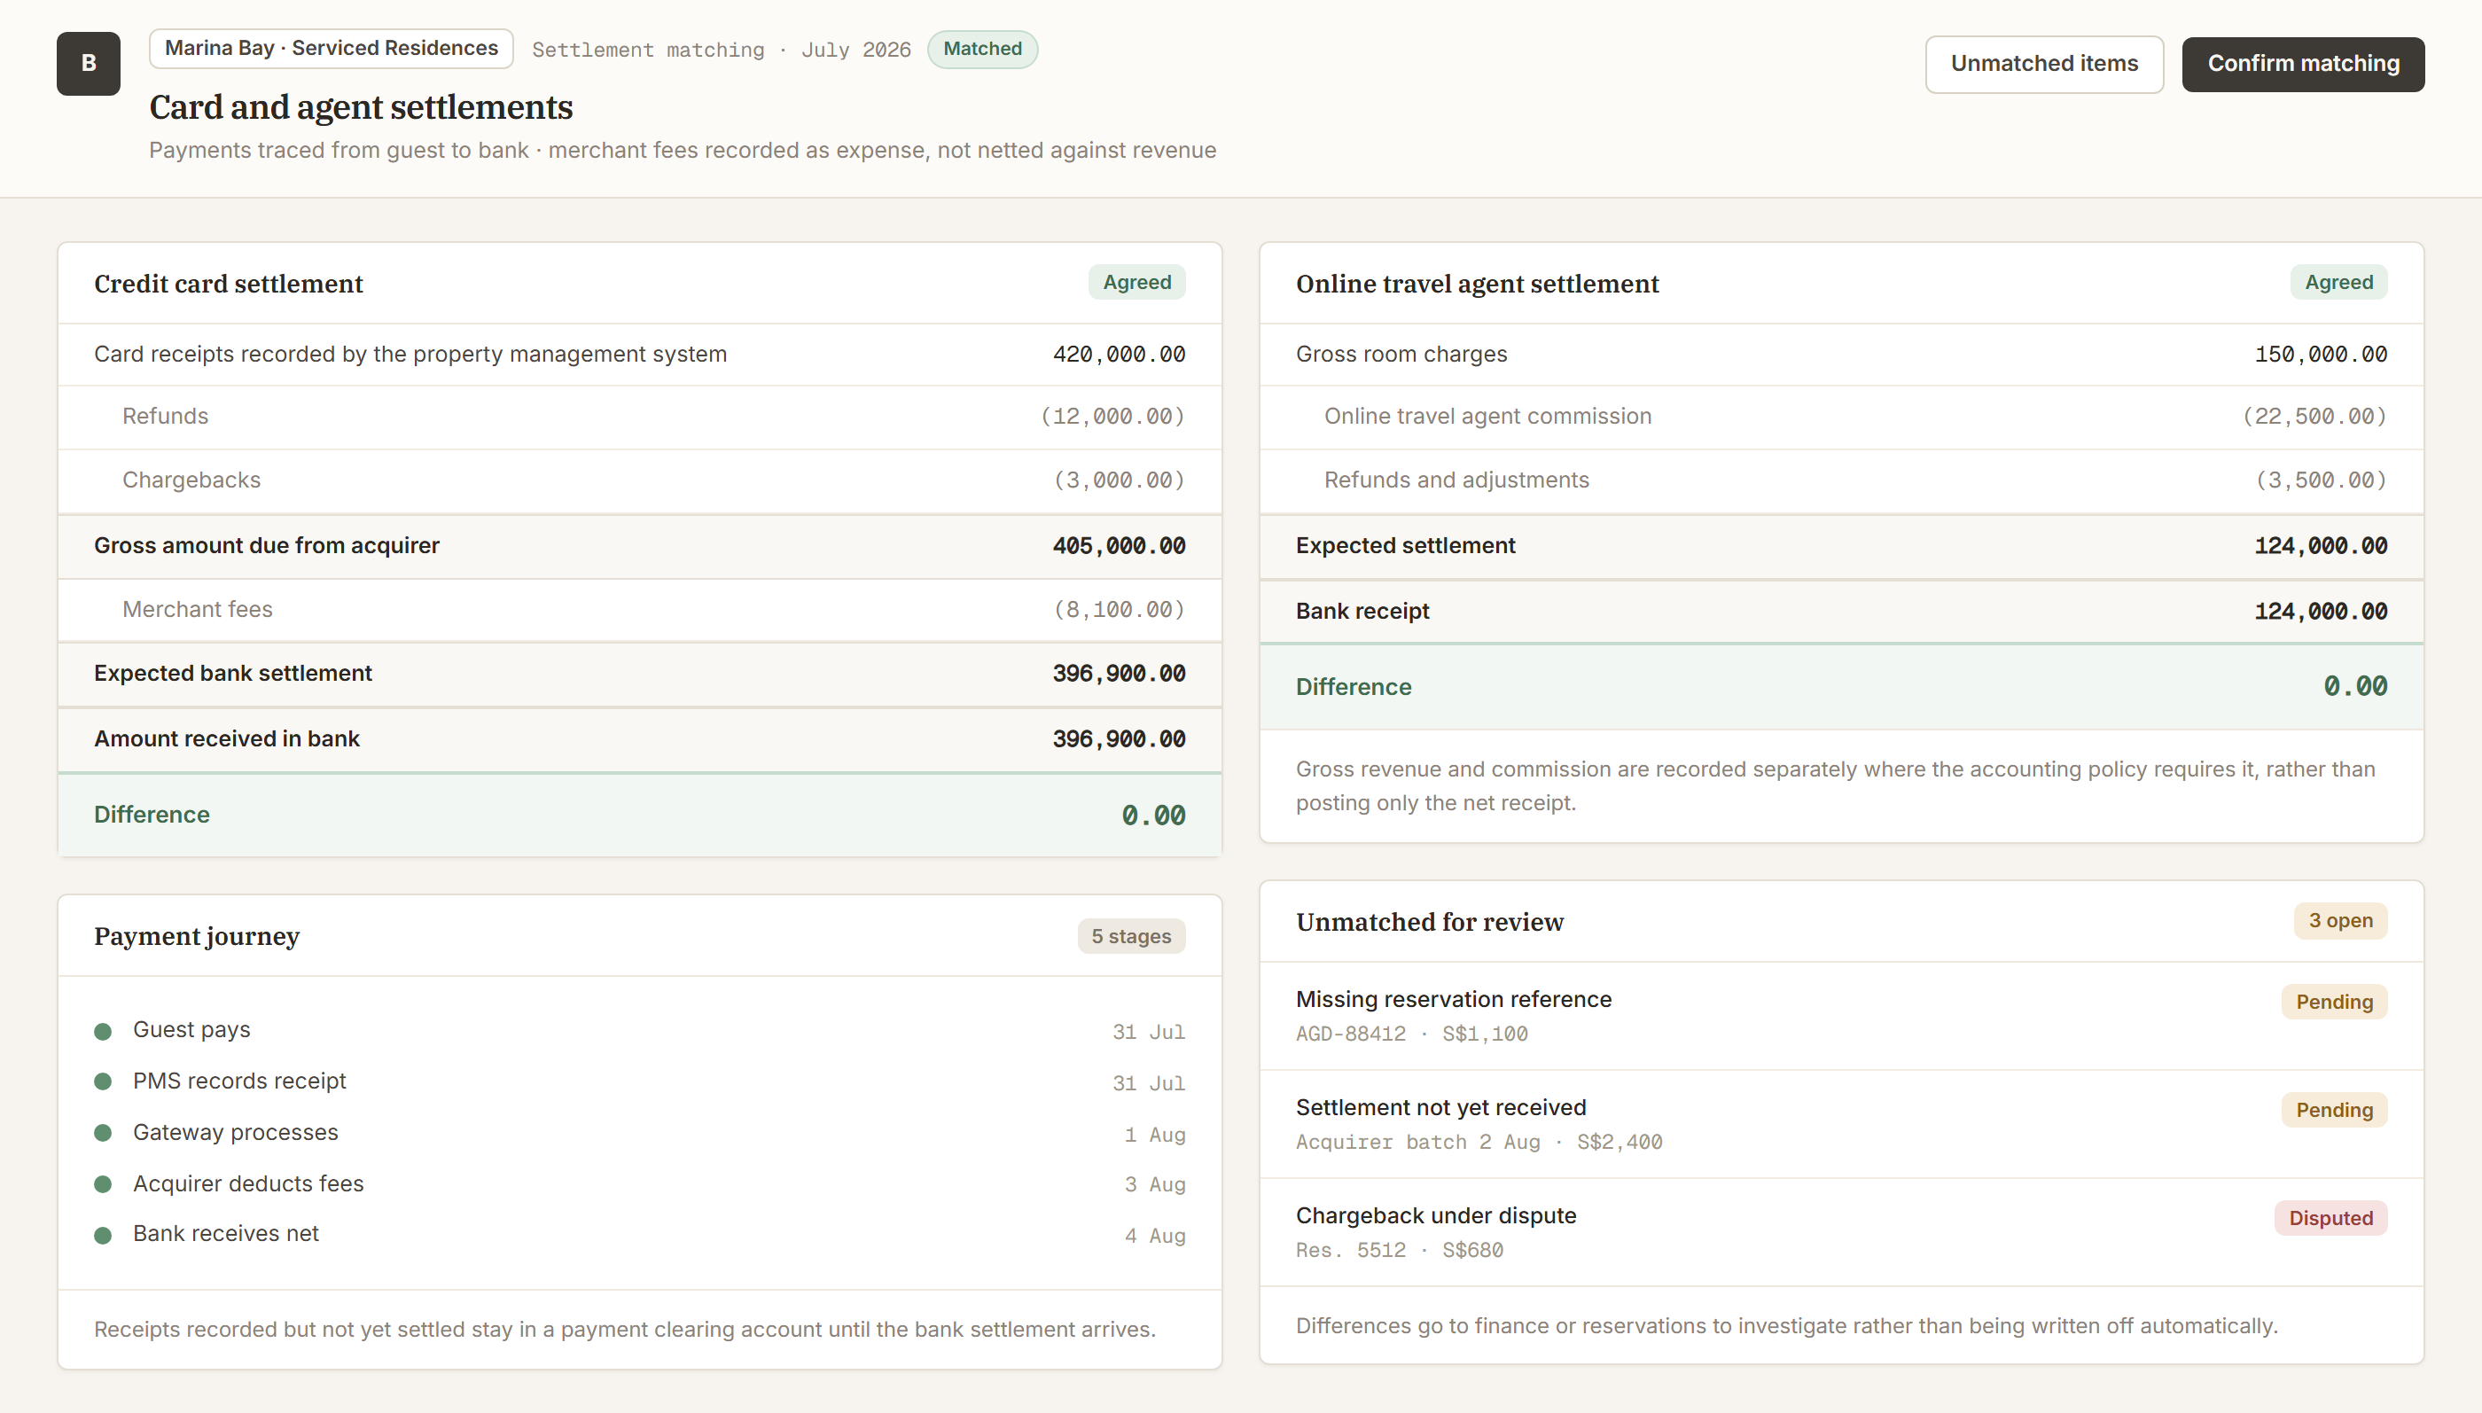Click Pending badge for Missing reservation reference
This screenshot has height=1413, width=2482.
pyautogui.click(x=2334, y=1003)
